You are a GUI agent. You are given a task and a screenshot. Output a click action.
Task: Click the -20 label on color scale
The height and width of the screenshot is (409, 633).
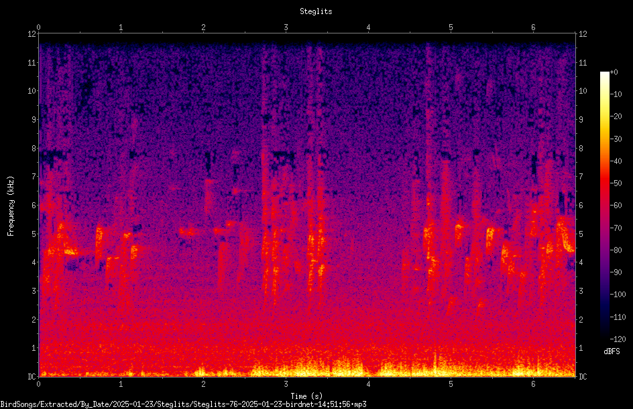(616, 116)
